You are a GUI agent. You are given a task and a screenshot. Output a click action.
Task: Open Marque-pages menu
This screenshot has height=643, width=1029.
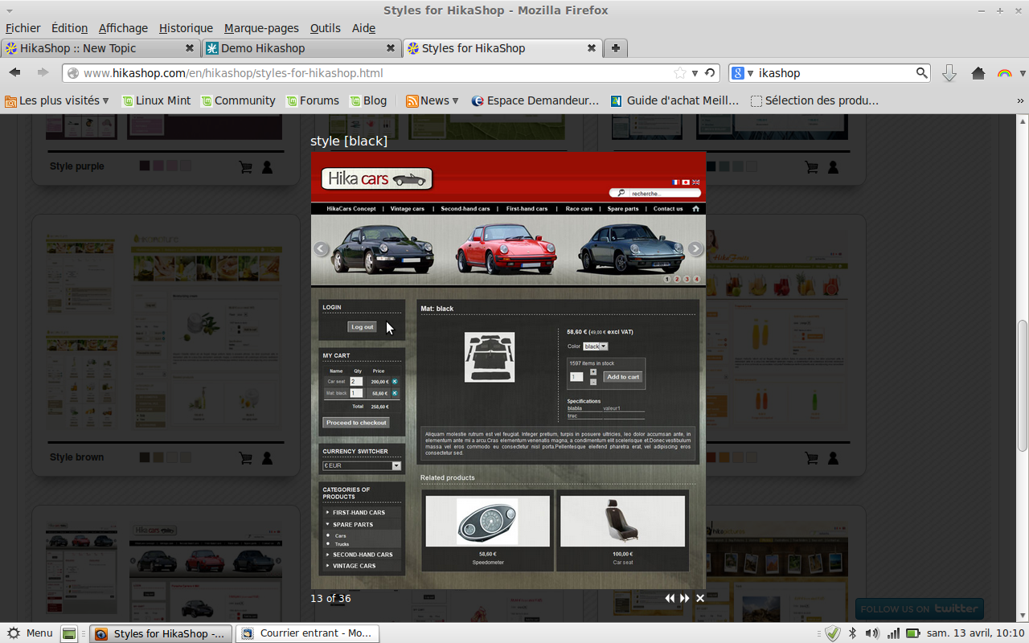click(261, 28)
